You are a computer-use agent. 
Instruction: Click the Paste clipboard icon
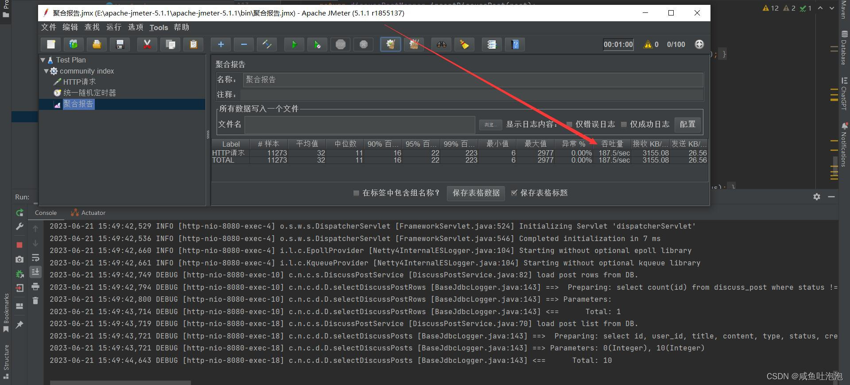[x=193, y=44]
